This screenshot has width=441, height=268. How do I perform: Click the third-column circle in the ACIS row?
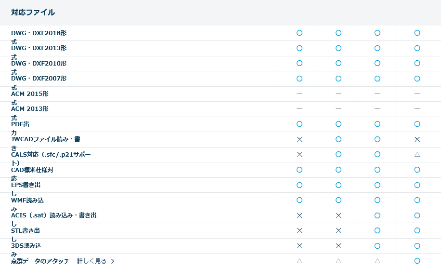click(377, 215)
